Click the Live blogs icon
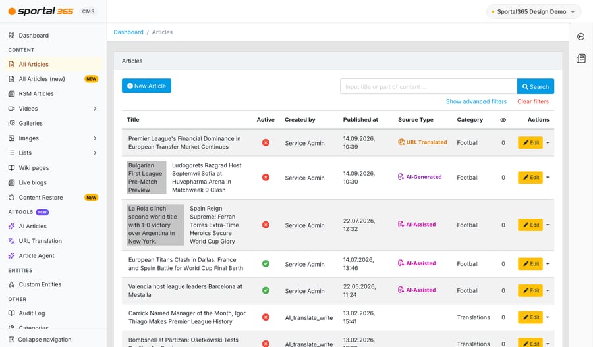 tap(11, 182)
